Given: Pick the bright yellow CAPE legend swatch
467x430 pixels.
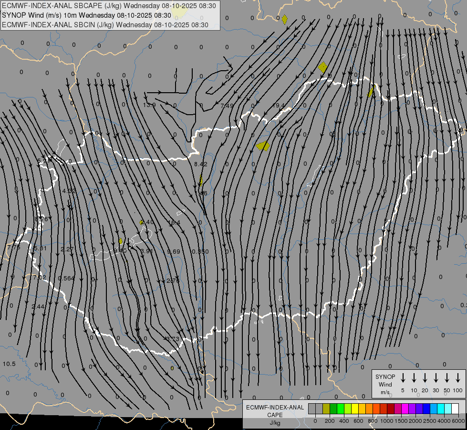Looking at the screenshot, I should tap(355, 408).
